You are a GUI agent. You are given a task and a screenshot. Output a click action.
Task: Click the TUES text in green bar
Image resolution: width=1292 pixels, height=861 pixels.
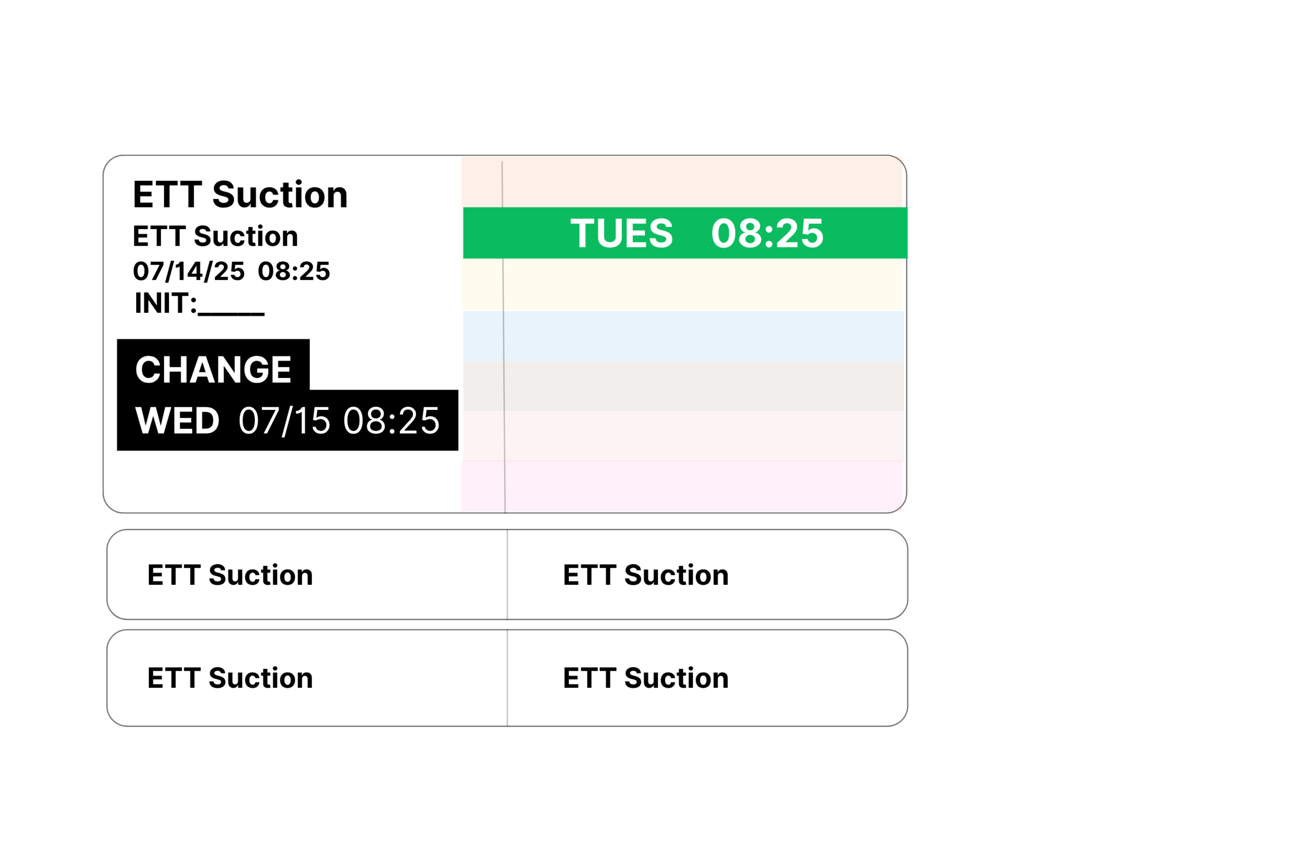coord(621,233)
